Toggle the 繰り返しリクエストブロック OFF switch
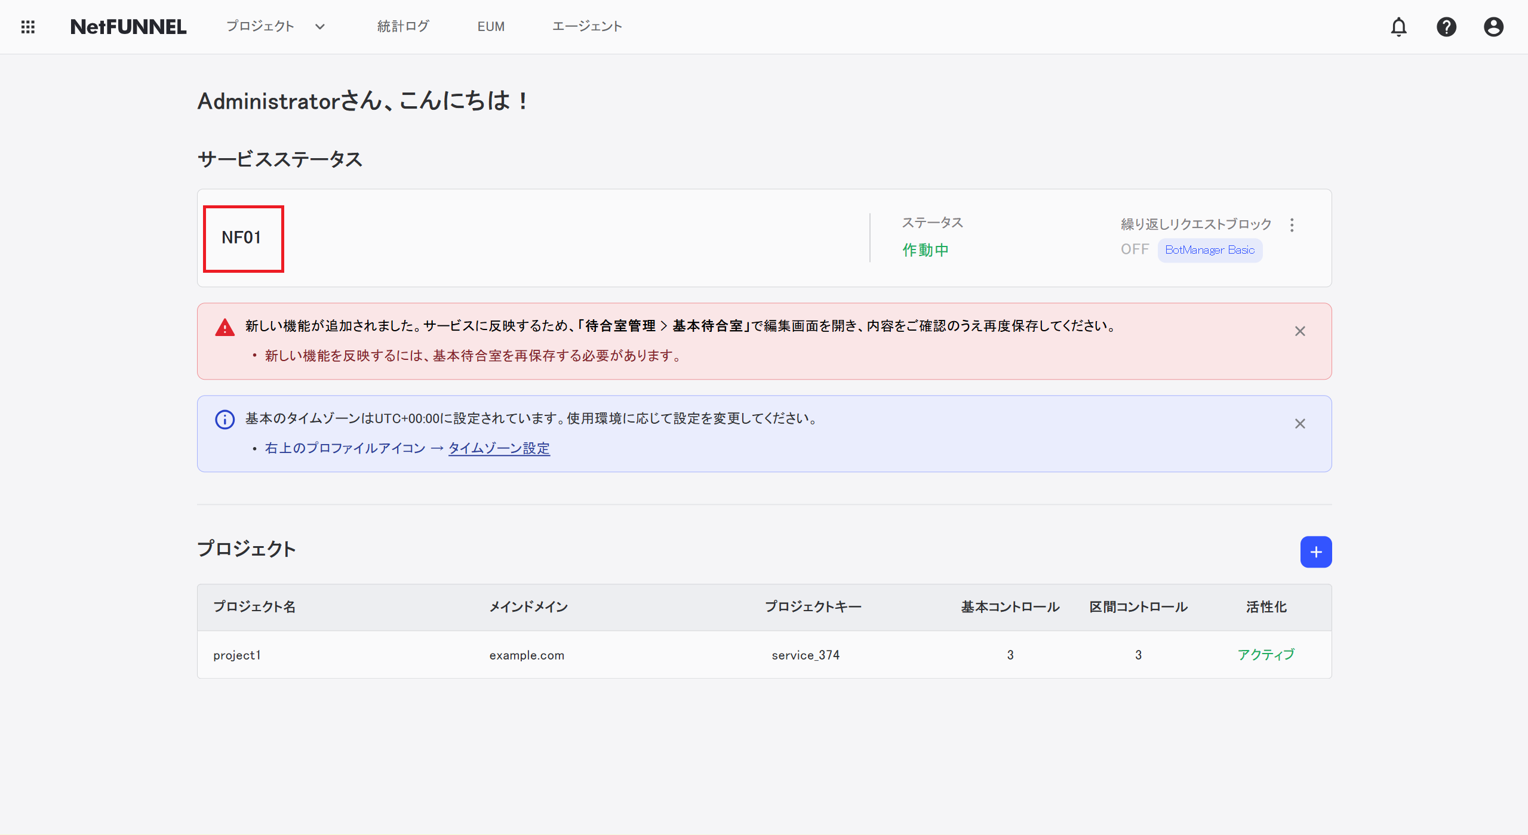This screenshot has height=835, width=1528. click(x=1134, y=249)
